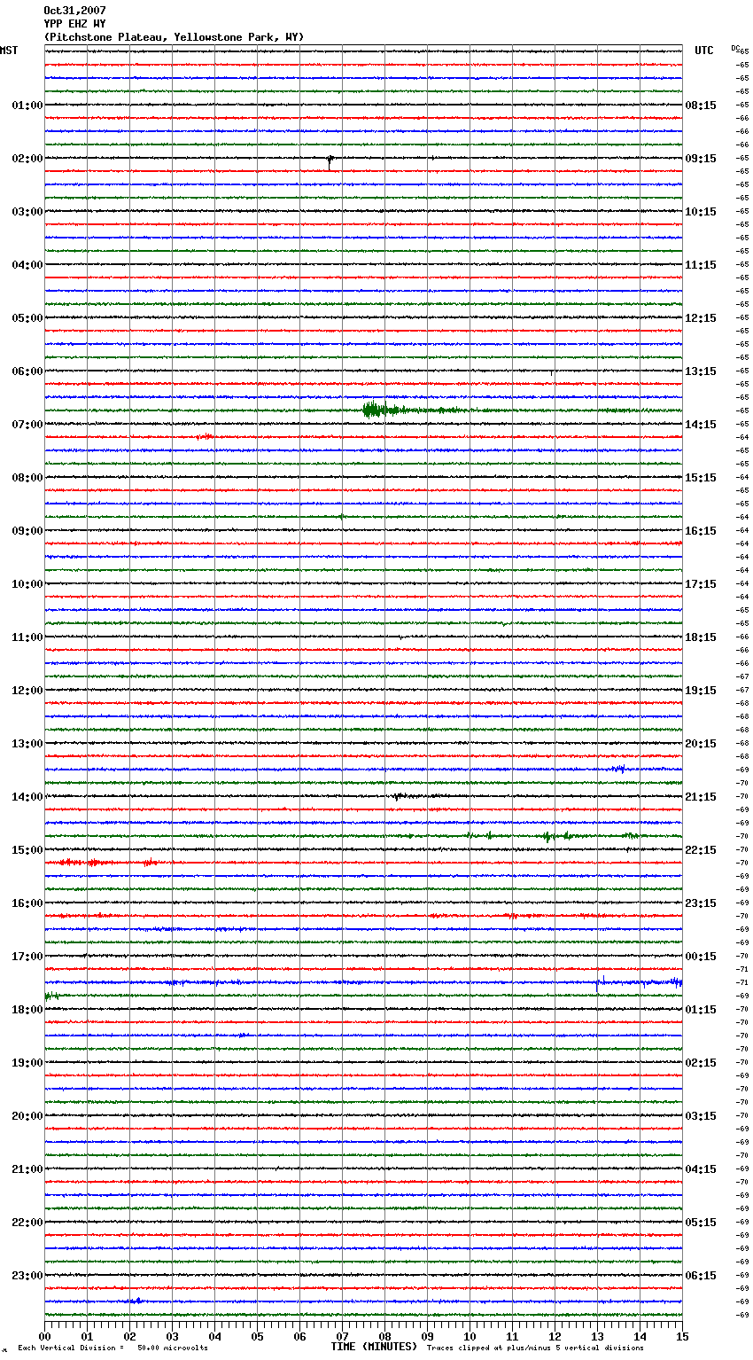The image size is (753, 1360).
Task: Select the "06:00" MST row label
Action: coord(27,371)
